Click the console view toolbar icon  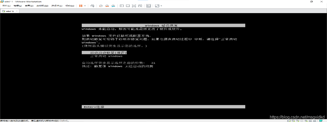(149, 6)
